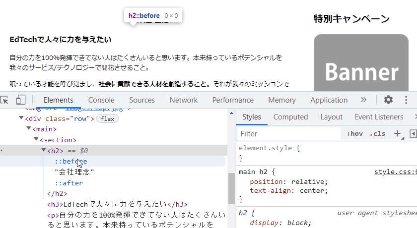The width and height of the screenshot is (417, 228).
Task: Open the Performance tab
Action: click(233, 100)
